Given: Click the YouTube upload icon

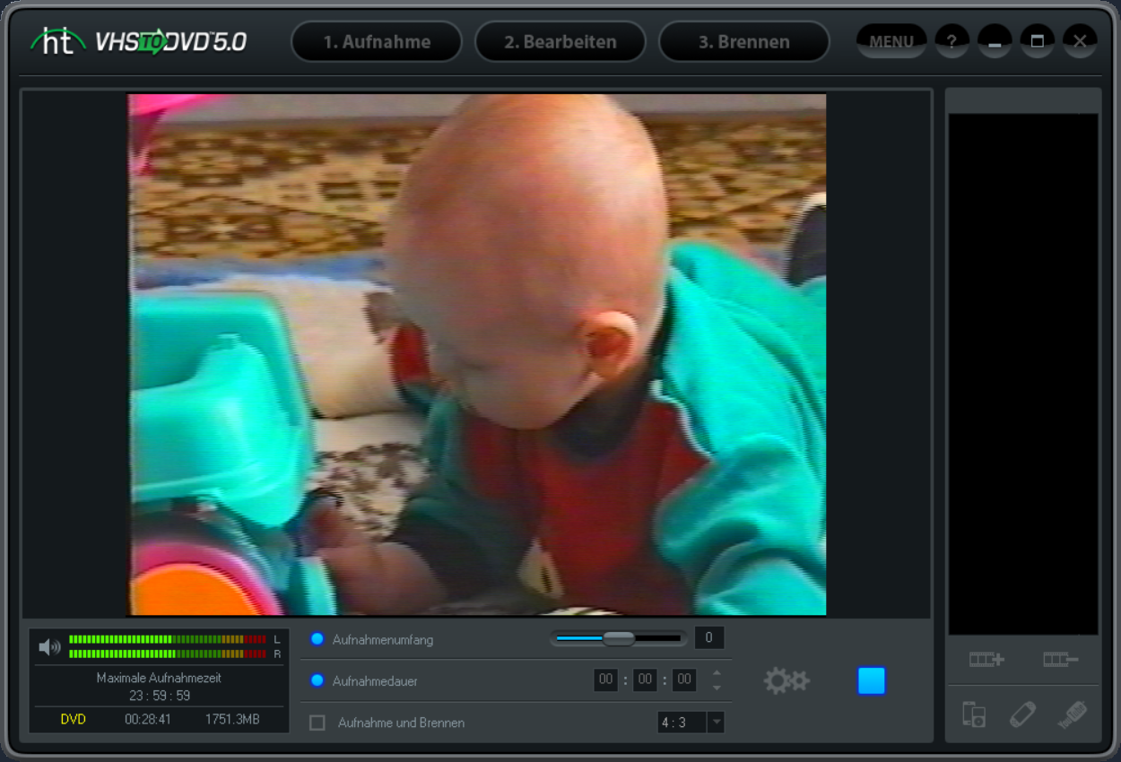Looking at the screenshot, I should (x=1072, y=714).
